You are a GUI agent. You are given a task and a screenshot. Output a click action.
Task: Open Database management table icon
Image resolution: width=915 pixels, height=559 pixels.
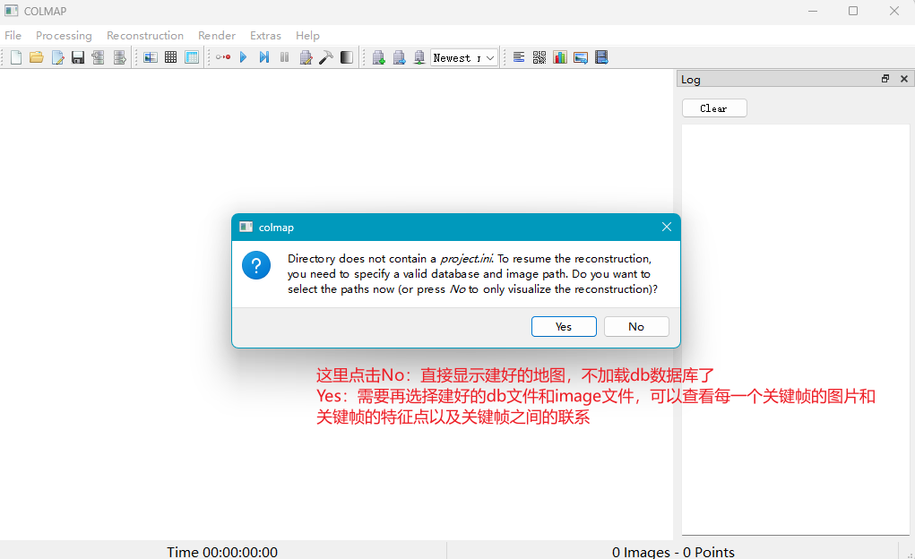tap(192, 57)
